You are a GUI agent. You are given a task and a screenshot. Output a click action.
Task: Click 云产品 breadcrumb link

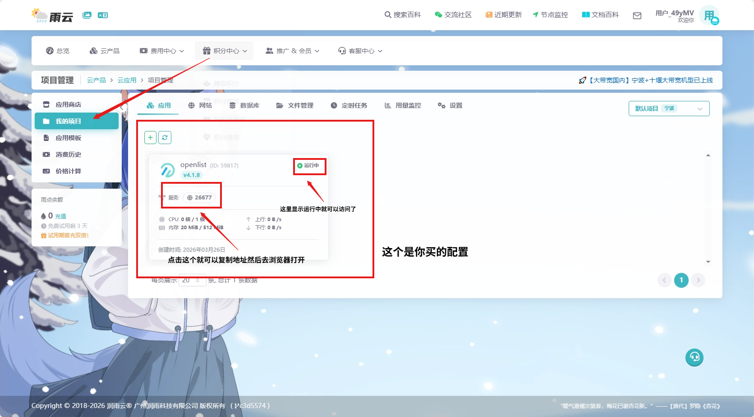click(x=96, y=80)
